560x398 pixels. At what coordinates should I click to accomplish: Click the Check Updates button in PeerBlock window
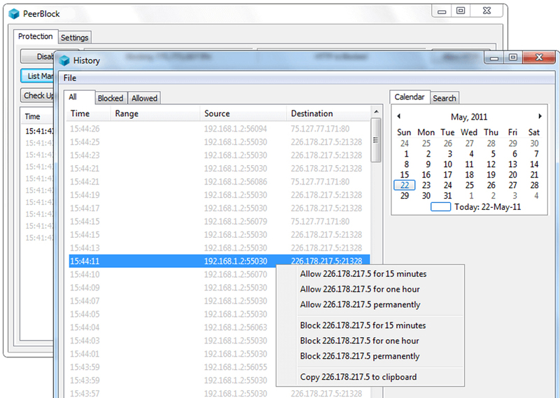click(38, 95)
